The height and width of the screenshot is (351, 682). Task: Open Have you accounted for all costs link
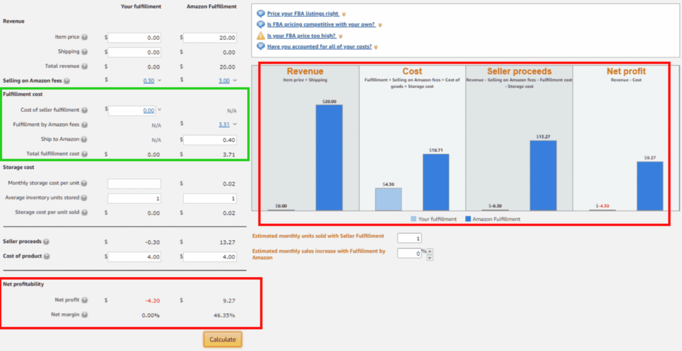coord(319,47)
